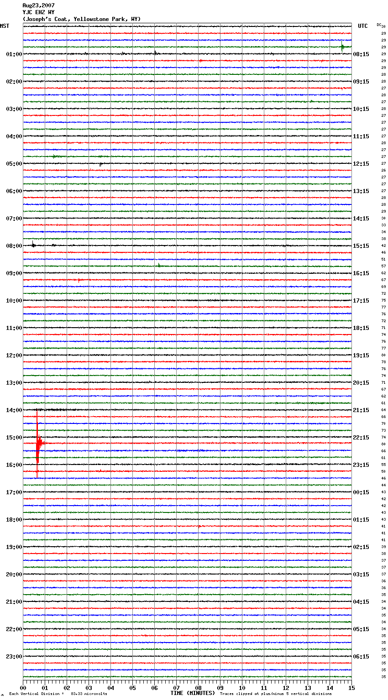The width and height of the screenshot is (388, 700).
Task: Click the 14:15 UTC time label
Action: pyautogui.click(x=361, y=219)
